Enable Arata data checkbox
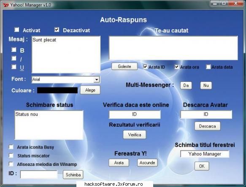The height and width of the screenshot is (187, 246). (208, 67)
